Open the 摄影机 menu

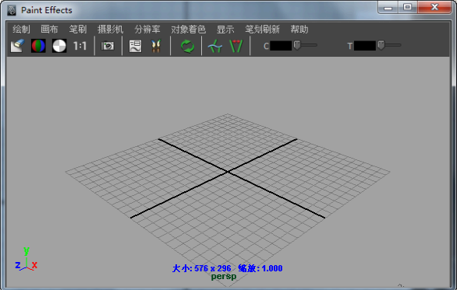[x=110, y=29]
